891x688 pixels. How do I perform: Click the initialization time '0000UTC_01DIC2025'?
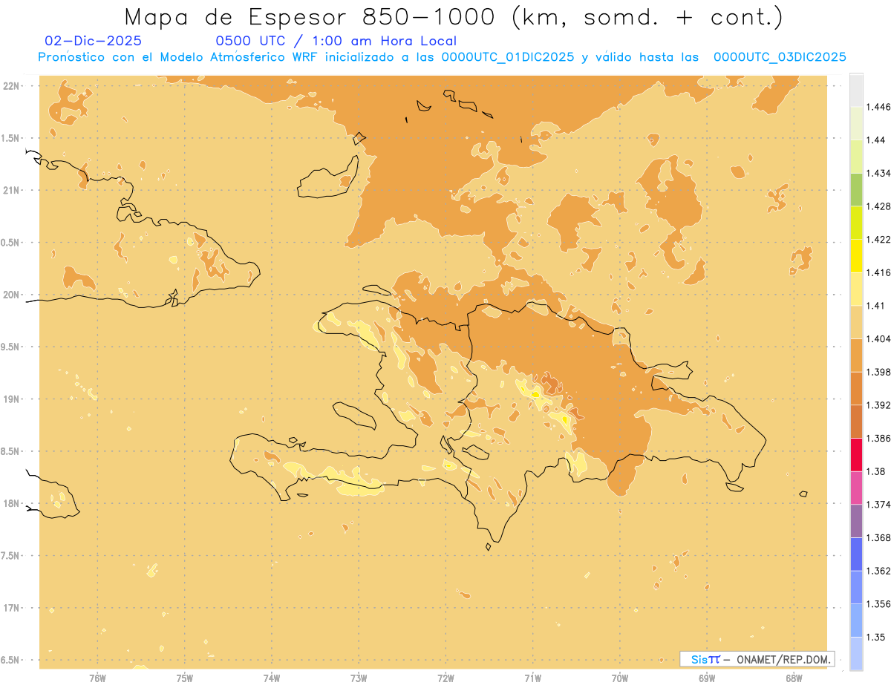coord(508,57)
